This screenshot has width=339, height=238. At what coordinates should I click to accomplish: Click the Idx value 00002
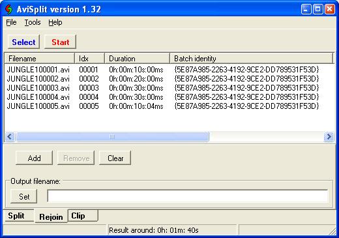coord(89,79)
